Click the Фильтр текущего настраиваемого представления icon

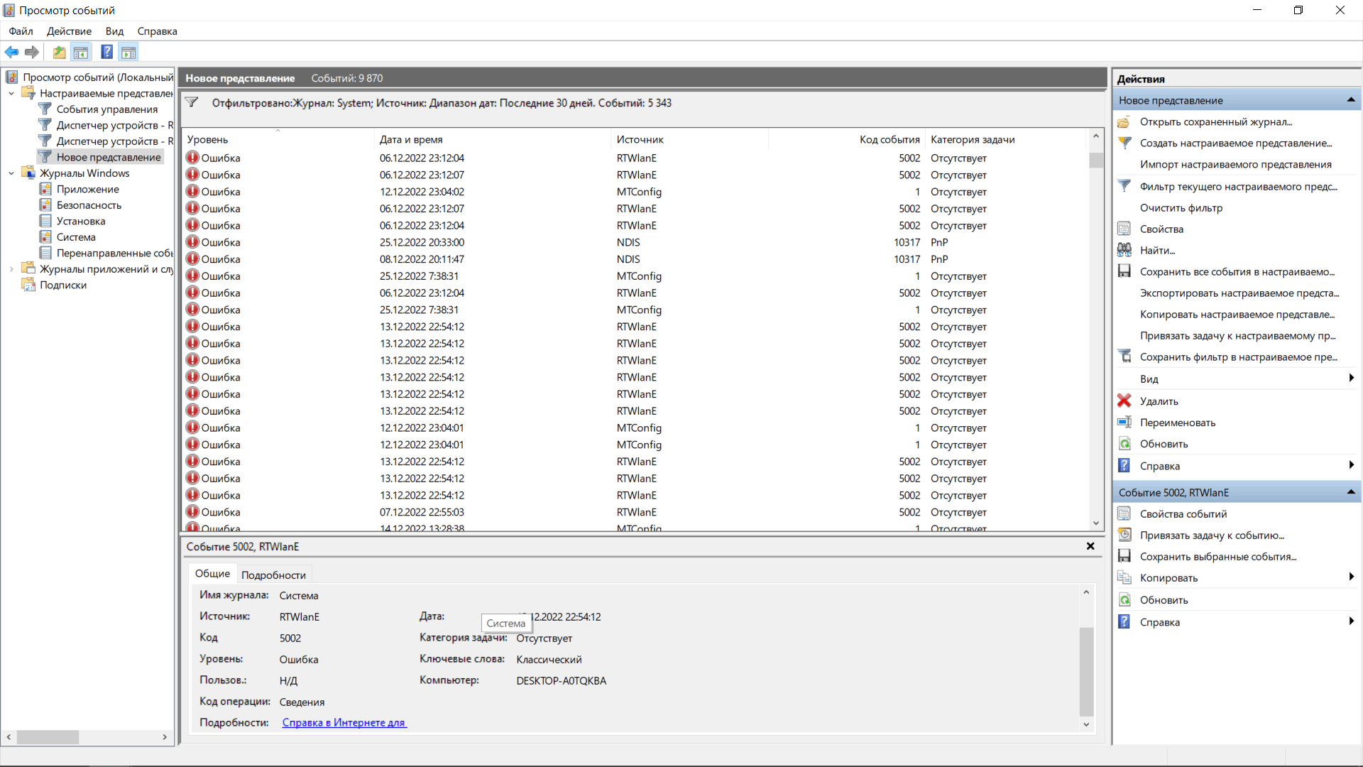1124,187
